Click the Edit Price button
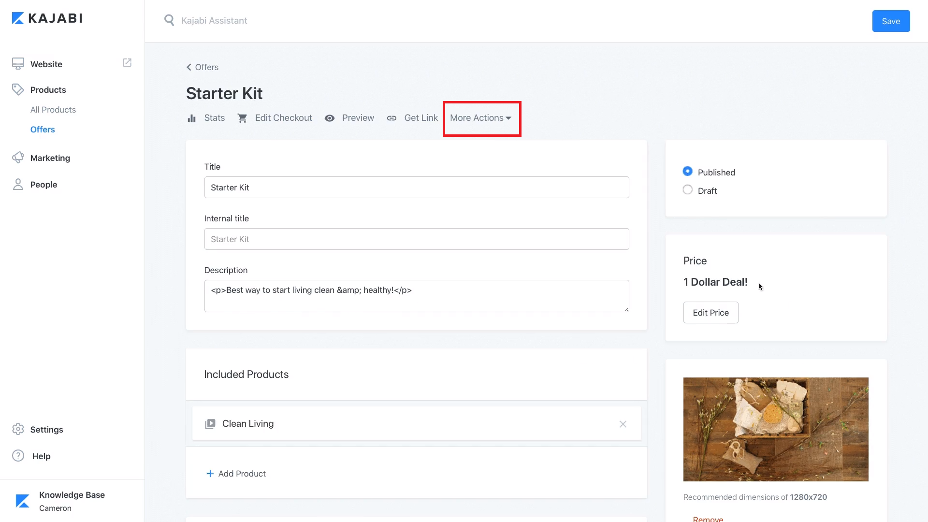The width and height of the screenshot is (928, 522). (710, 313)
